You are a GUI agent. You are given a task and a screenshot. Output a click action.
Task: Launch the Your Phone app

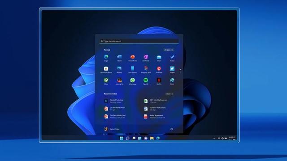[133, 70]
